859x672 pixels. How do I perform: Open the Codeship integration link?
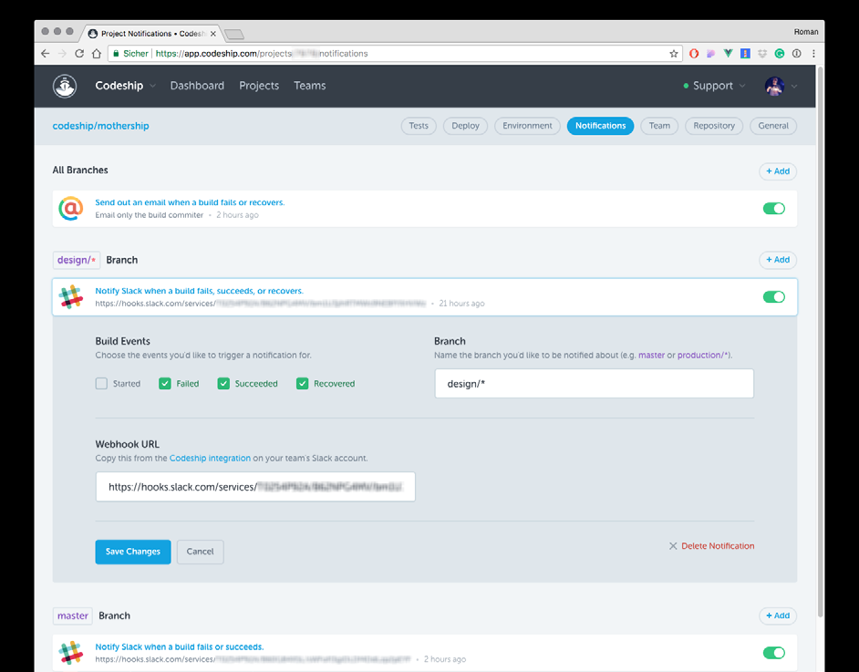(x=210, y=459)
